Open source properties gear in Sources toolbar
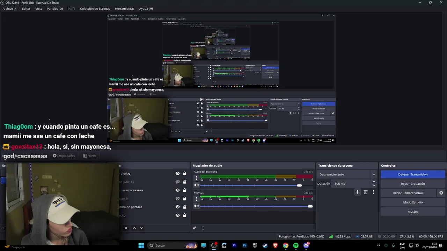 [126, 228]
